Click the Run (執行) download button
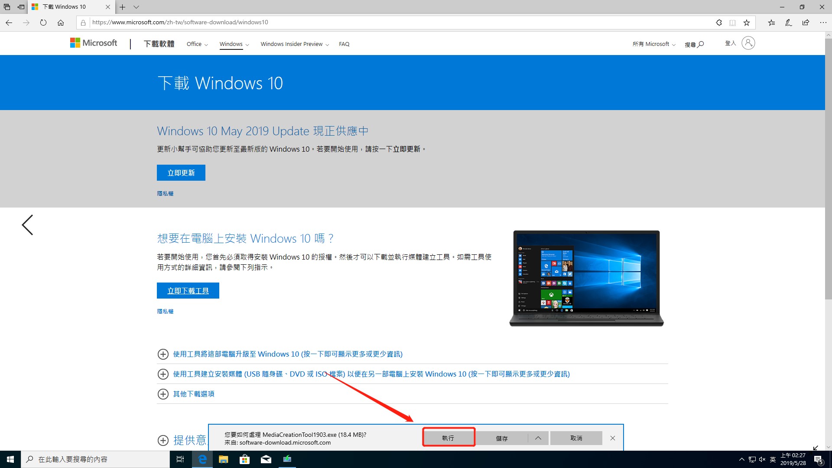Screen dimensions: 832x468 pos(448,438)
